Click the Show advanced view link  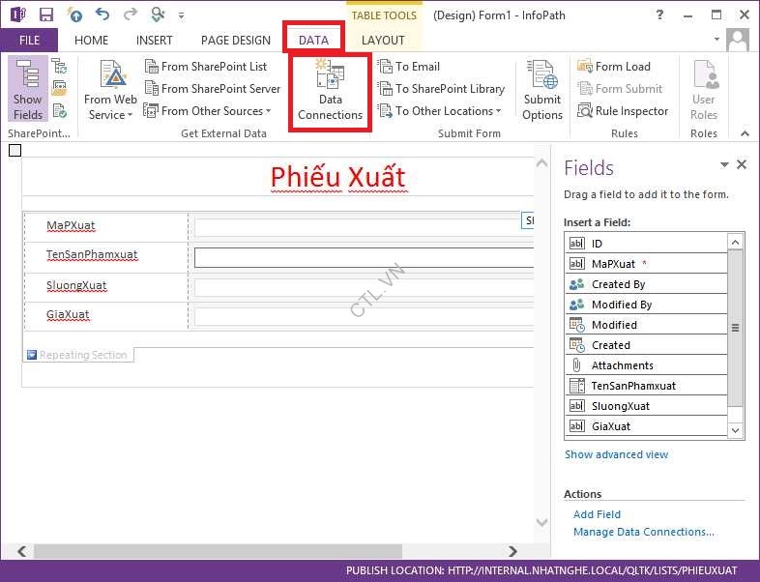click(x=616, y=454)
